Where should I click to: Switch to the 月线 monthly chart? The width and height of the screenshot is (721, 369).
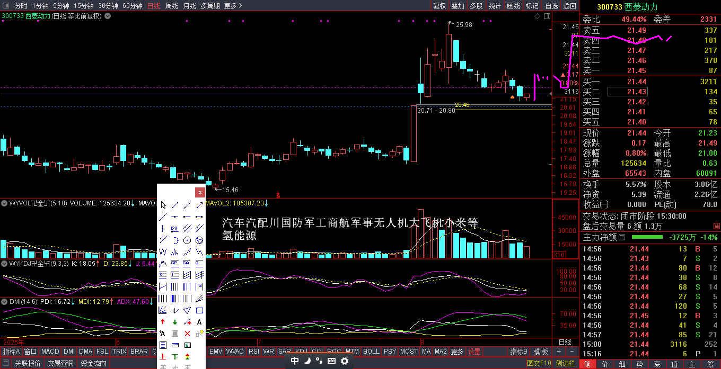coord(189,6)
